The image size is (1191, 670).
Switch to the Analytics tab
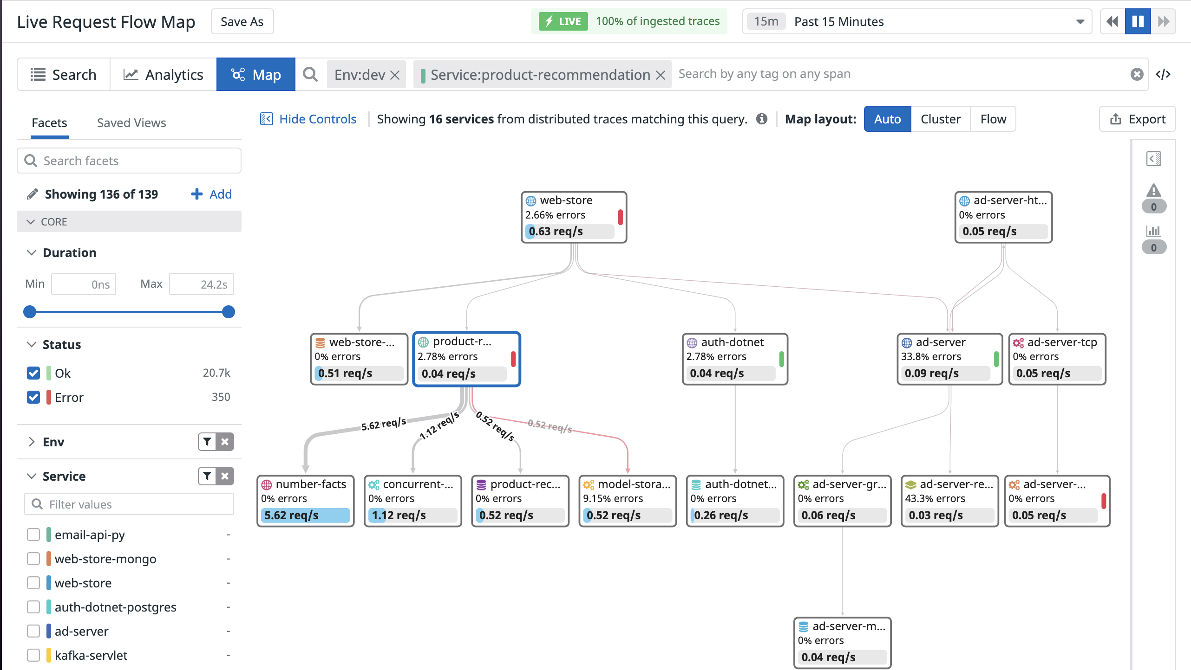pos(163,75)
